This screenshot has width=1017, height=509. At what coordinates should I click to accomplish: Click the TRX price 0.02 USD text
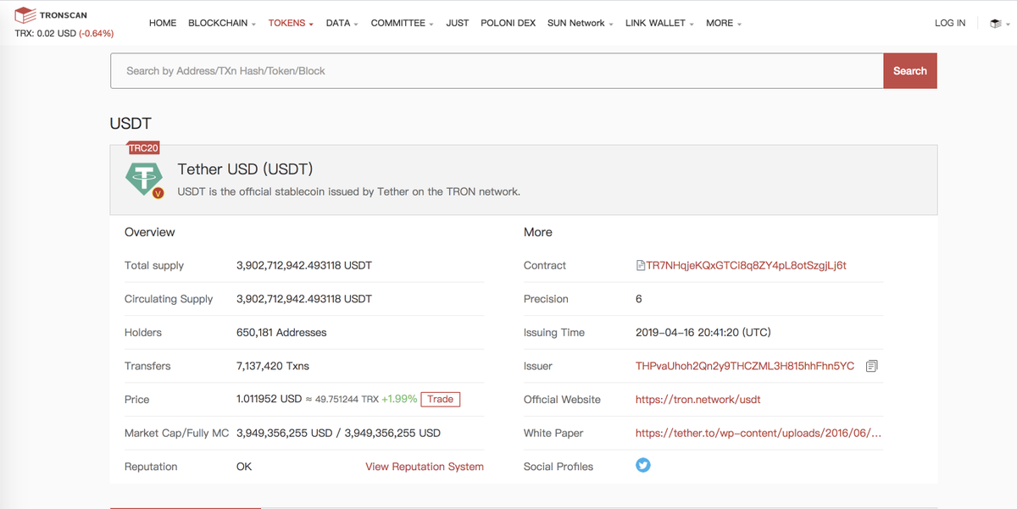[x=45, y=34]
